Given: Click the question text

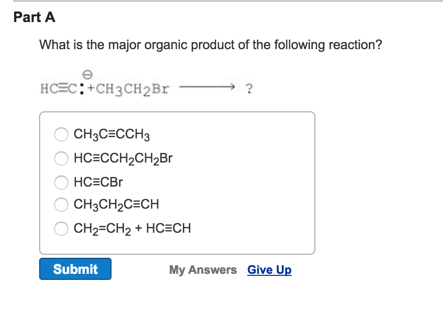Looking at the screenshot, I should point(209,45).
